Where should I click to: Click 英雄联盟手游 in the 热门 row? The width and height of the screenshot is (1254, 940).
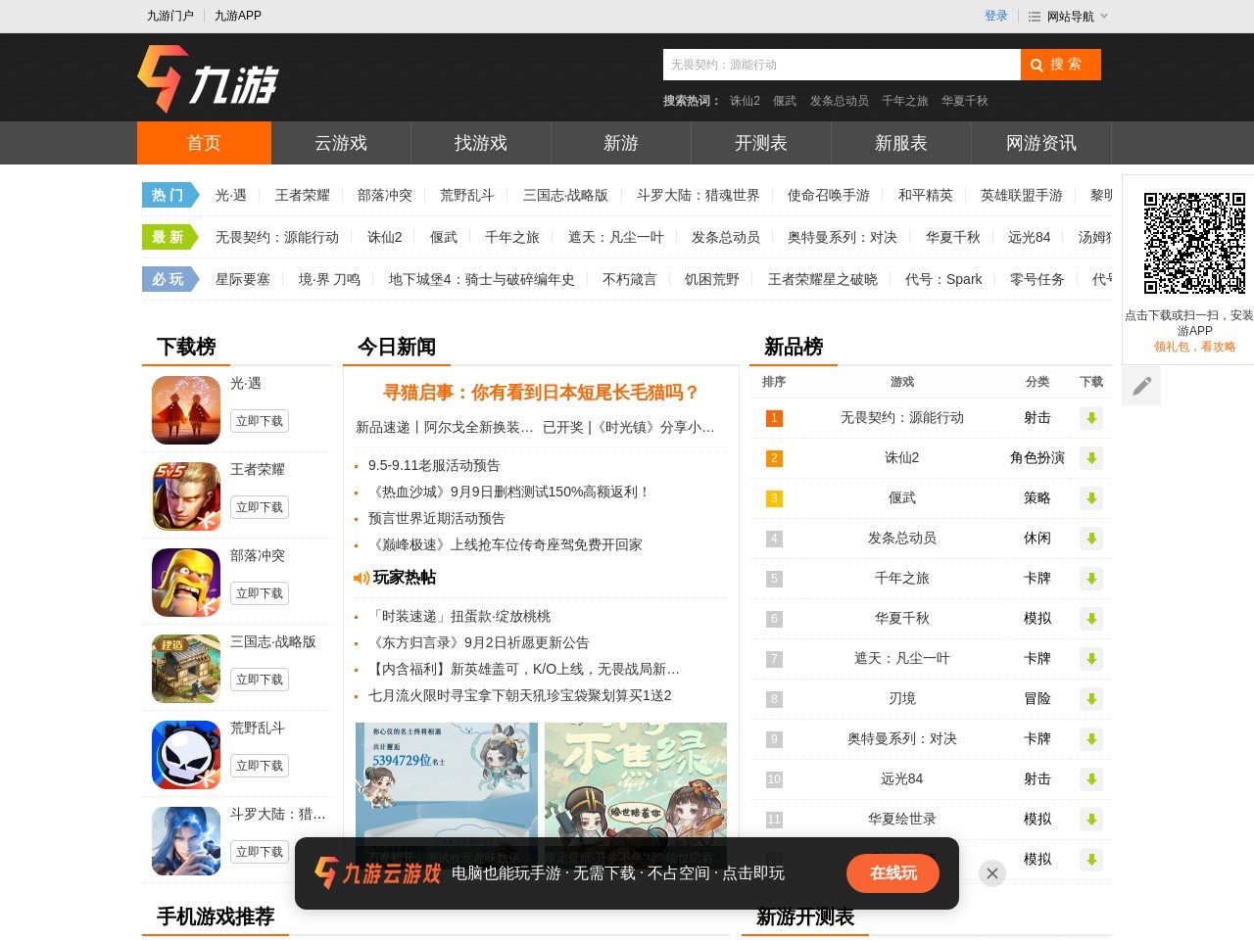click(1022, 196)
